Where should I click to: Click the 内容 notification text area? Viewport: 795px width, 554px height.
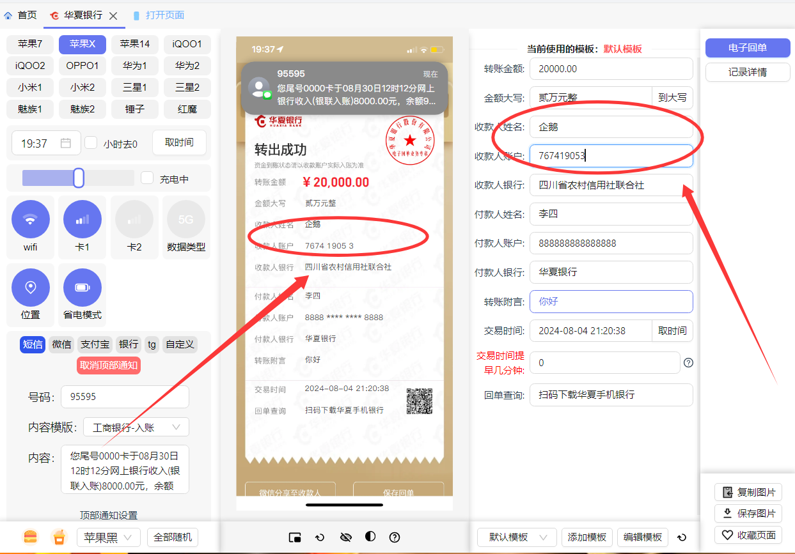click(125, 470)
